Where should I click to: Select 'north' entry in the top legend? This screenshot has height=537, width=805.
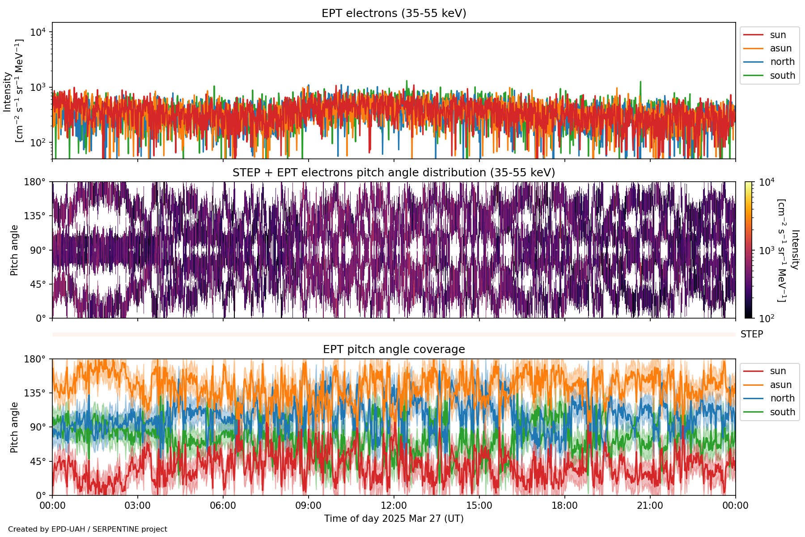click(x=782, y=62)
